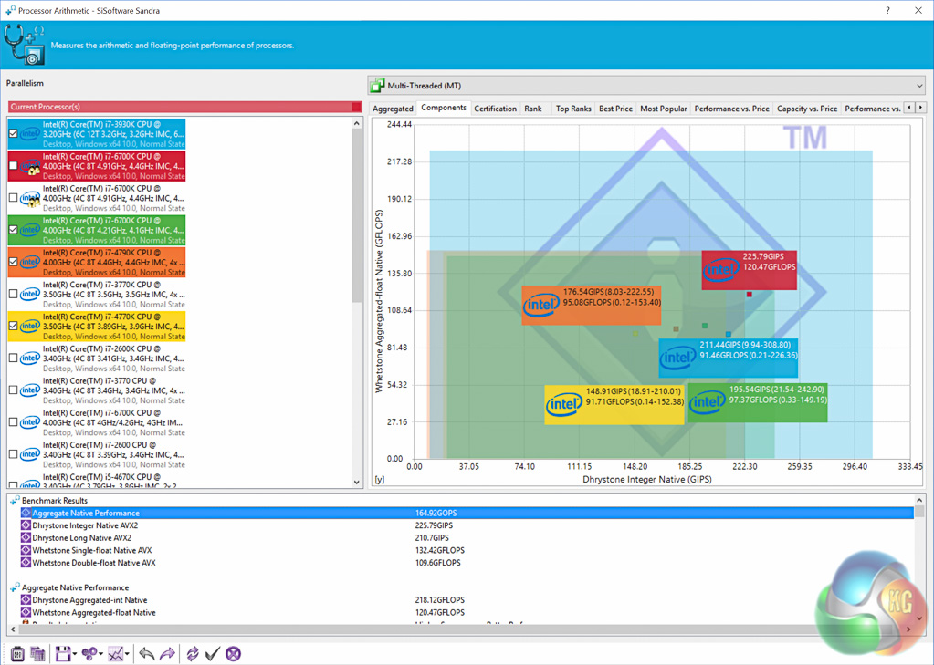Screen dimensions: 934x665
Task: Click the help question mark in title bar
Action: pyautogui.click(x=887, y=11)
